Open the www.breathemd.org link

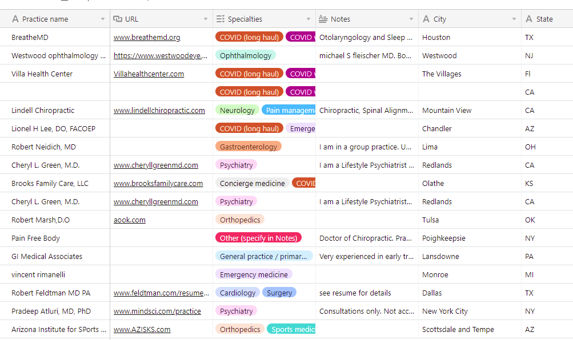pyautogui.click(x=147, y=38)
